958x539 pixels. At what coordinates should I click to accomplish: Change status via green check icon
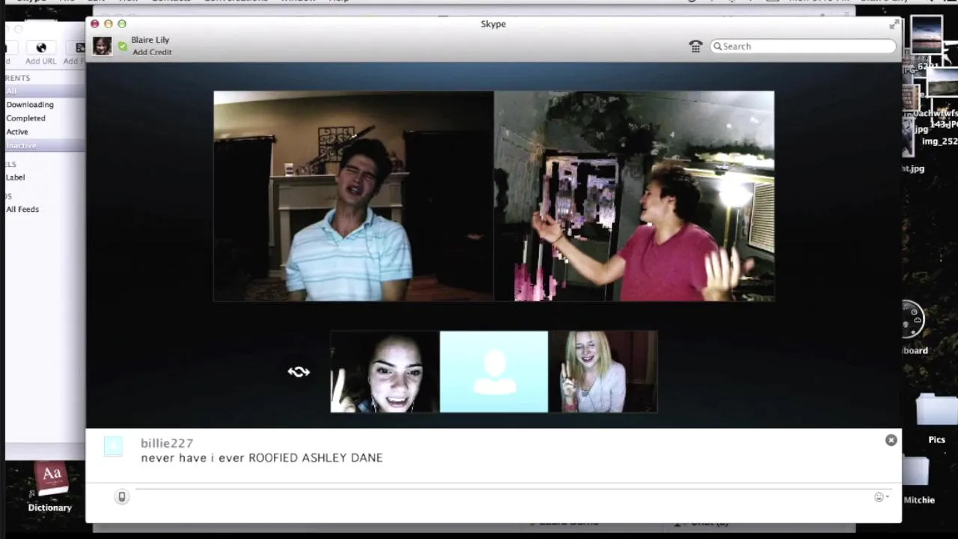tap(123, 46)
